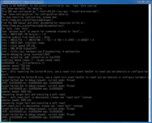152x123 pixels.
Task: Close the terminal window
Action: [x=148, y=2]
